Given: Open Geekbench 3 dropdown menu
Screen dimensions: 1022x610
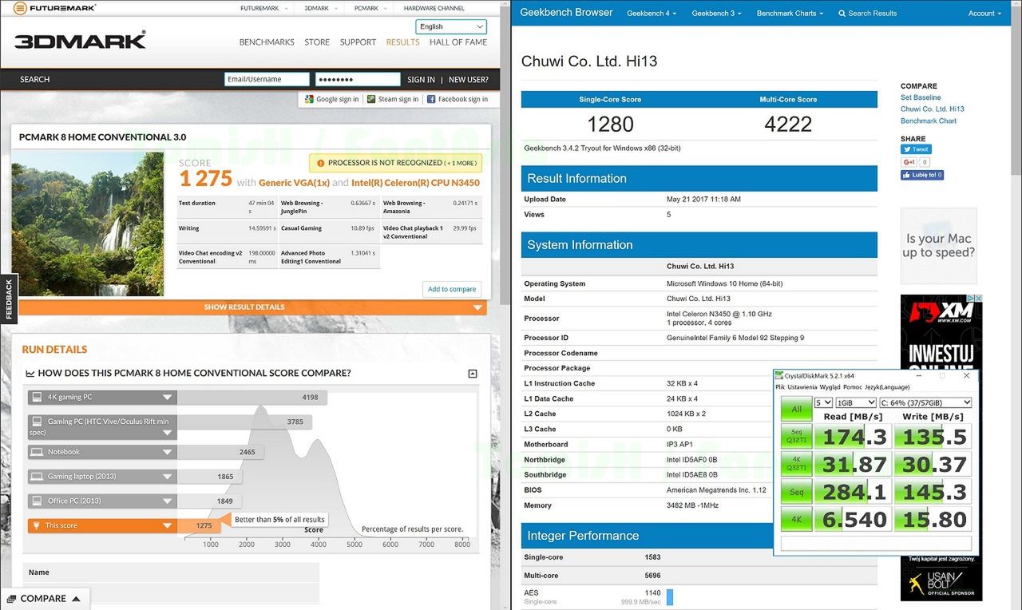Looking at the screenshot, I should coord(716,14).
